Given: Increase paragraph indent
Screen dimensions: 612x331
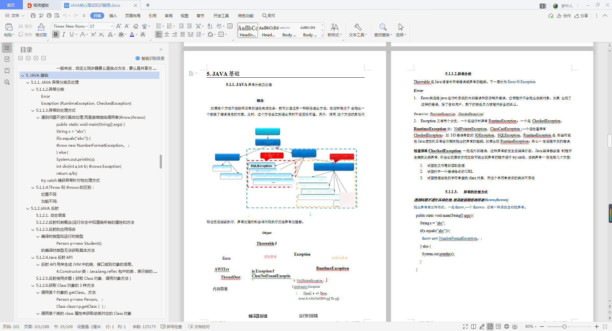Looking at the screenshot, I should click(189, 26).
